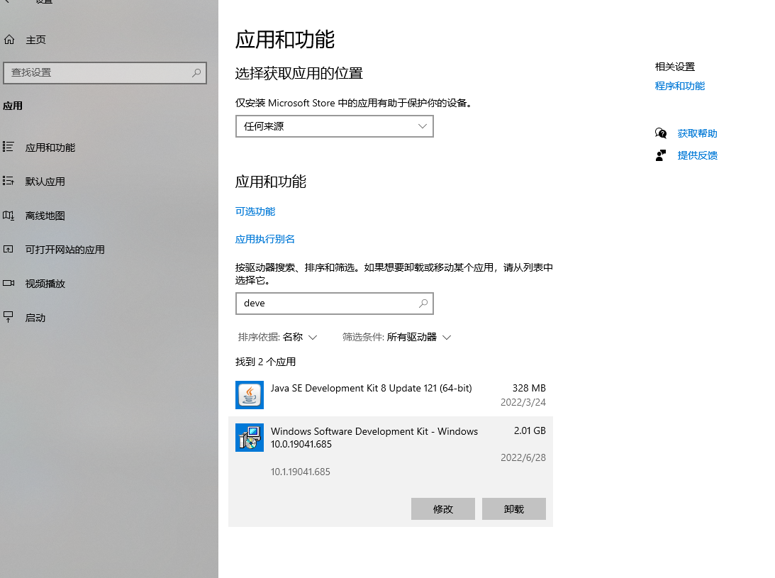This screenshot has width=775, height=578.
Task: Open 程序和功能 related settings link
Action: point(679,86)
